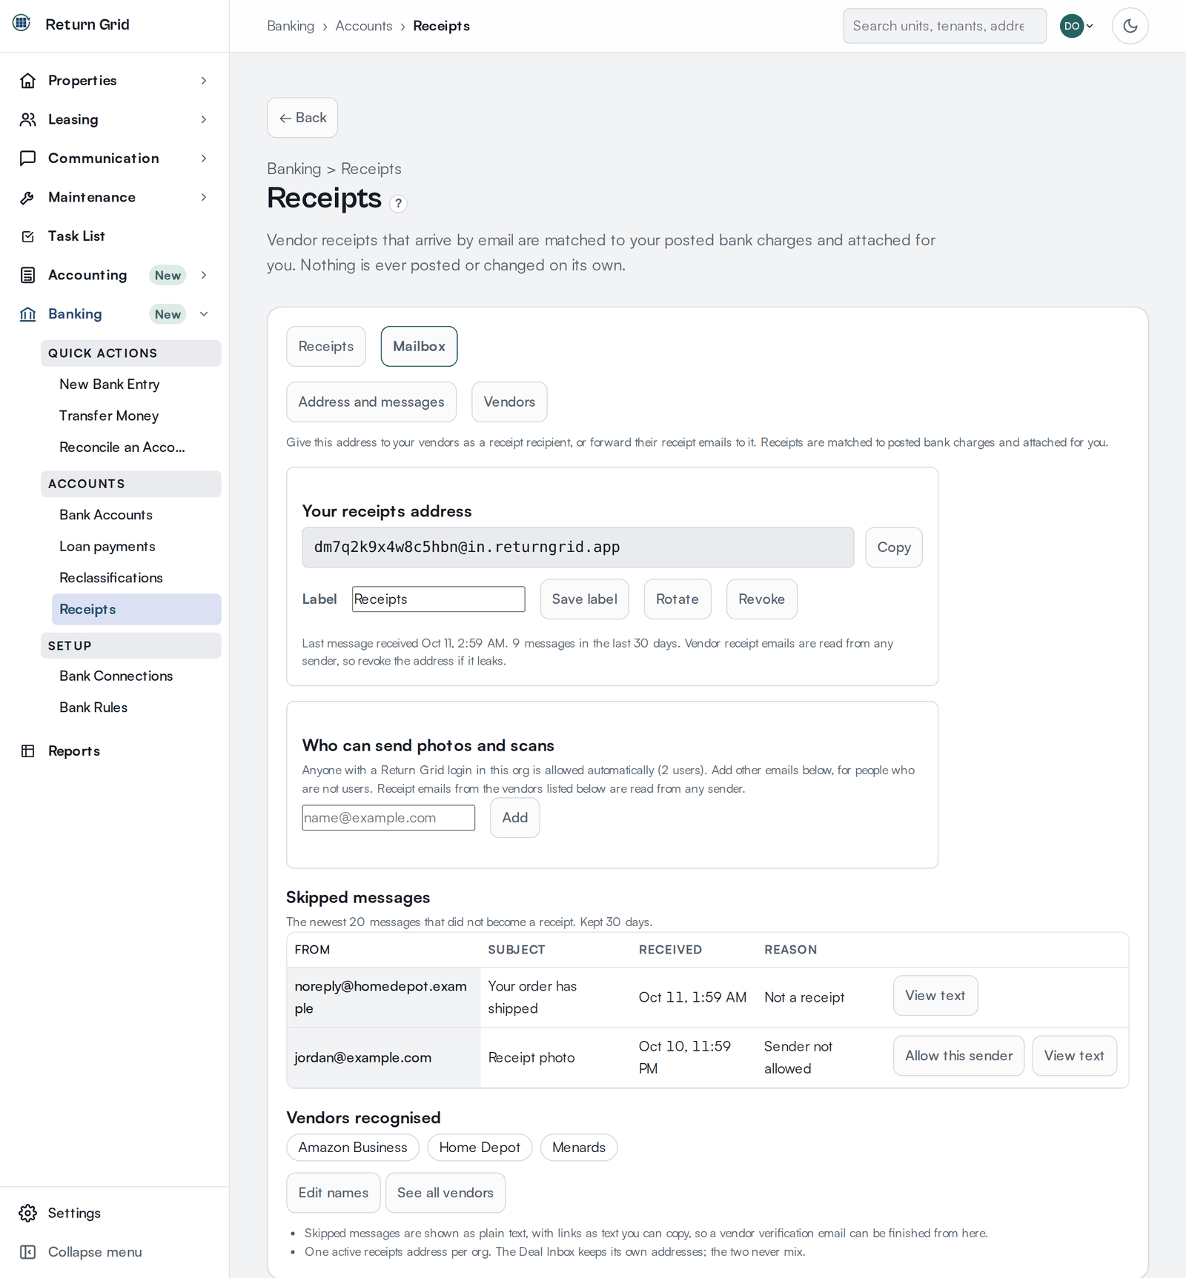The height and width of the screenshot is (1278, 1186).
Task: Switch to the Receipts tab
Action: [326, 346]
